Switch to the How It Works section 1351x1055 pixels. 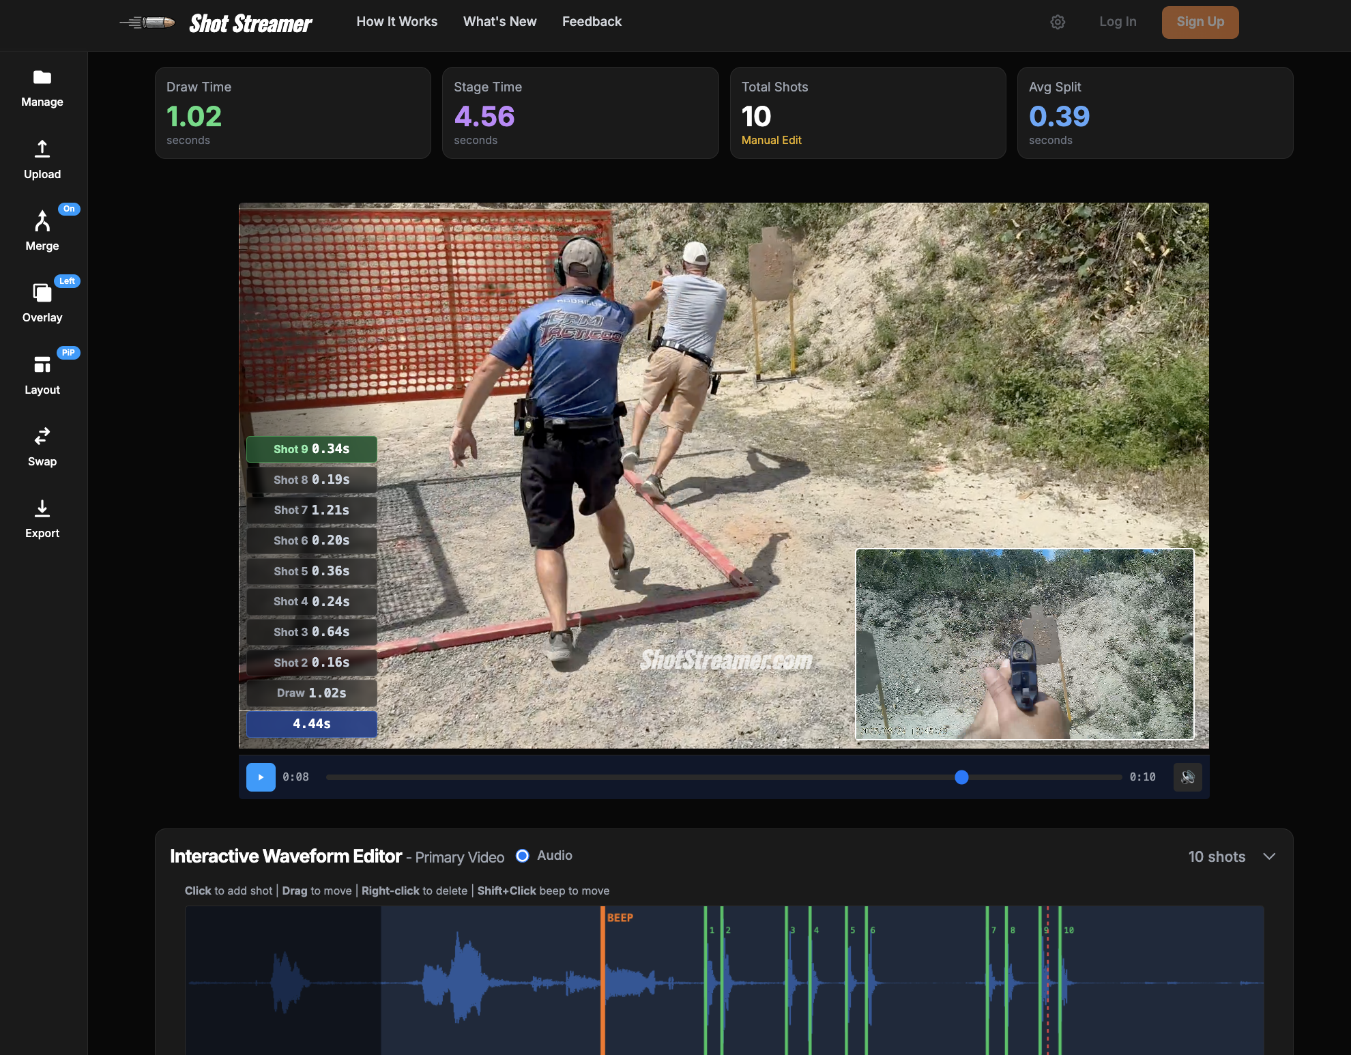point(396,21)
